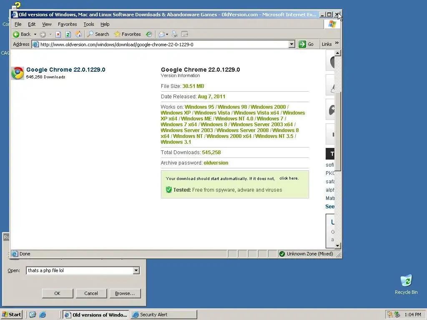Stop page loading with the red X icon
This screenshot has width=427, height=320.
[58, 34]
